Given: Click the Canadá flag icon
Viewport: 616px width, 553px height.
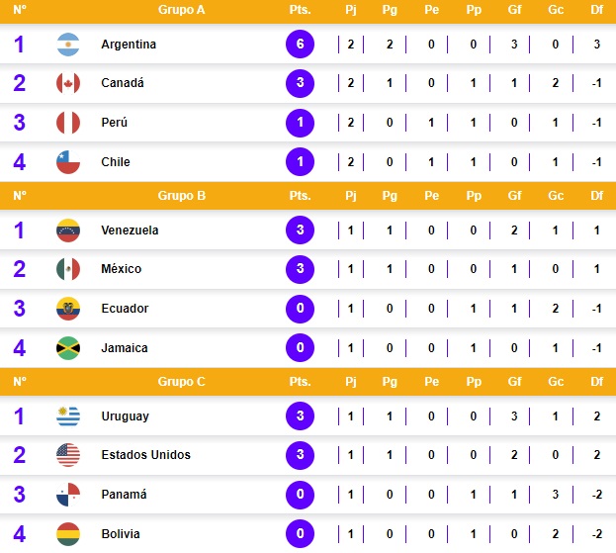Looking at the screenshot, I should tap(68, 83).
